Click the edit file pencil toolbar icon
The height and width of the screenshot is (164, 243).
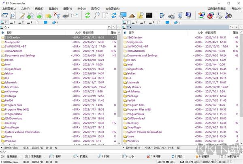tap(22, 15)
